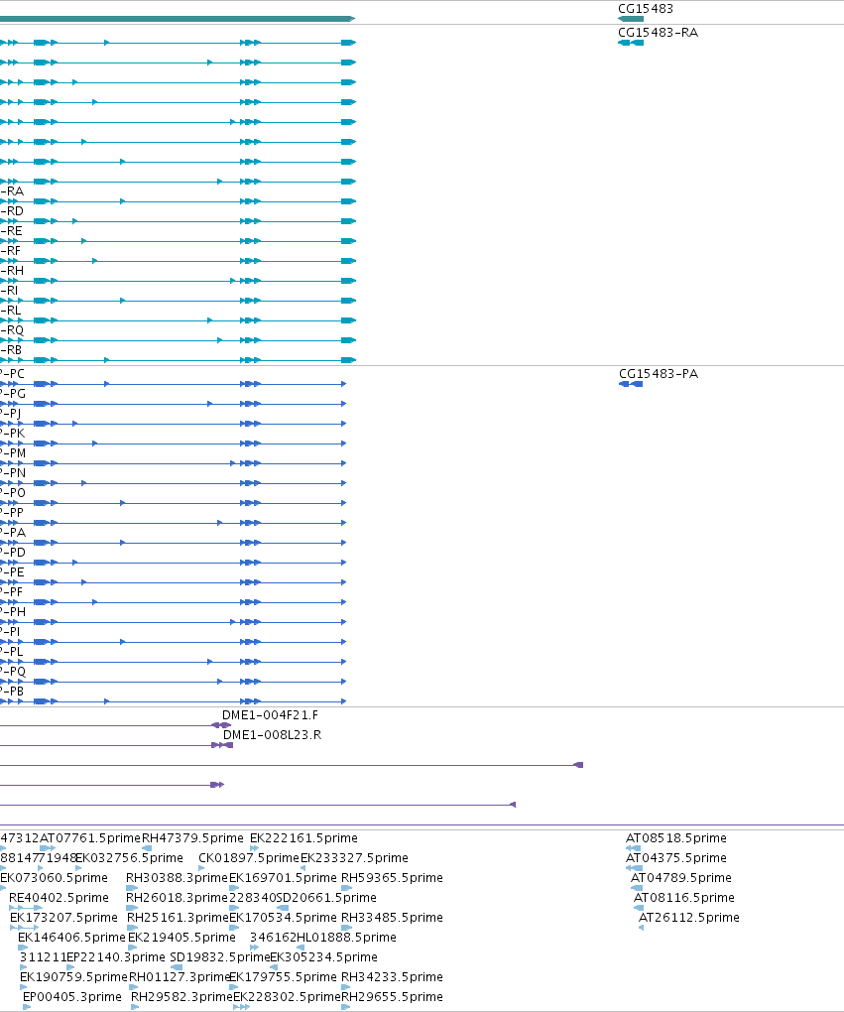Click EK219405.5prime EST label

coord(181,938)
